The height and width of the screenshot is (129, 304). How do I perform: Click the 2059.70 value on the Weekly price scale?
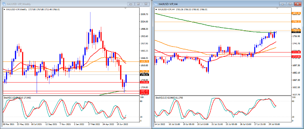[145, 14]
